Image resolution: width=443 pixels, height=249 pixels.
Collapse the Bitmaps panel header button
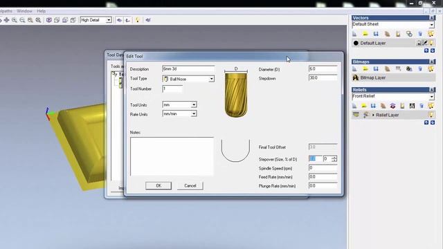point(432,62)
